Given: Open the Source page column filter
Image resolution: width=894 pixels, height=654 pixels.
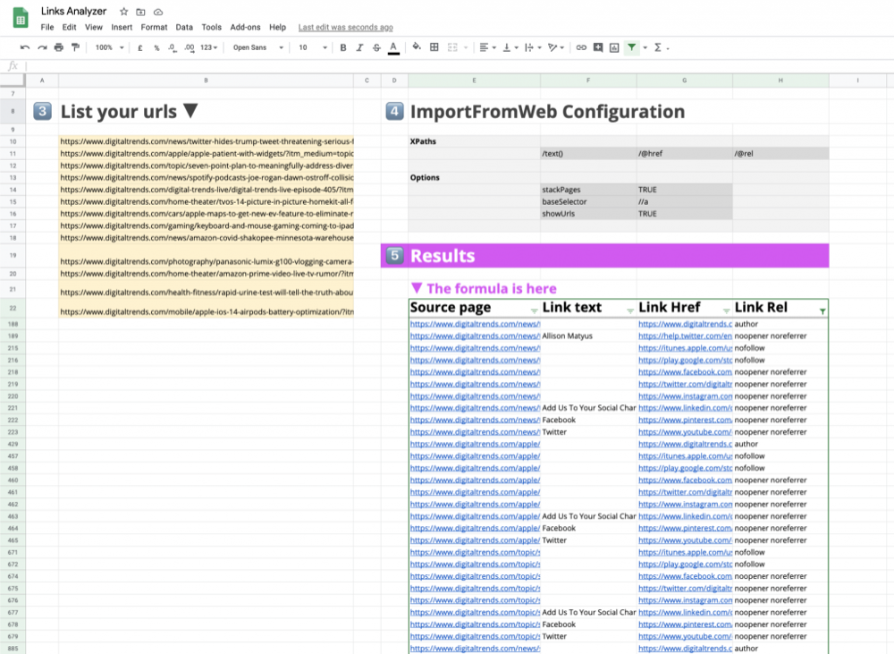Looking at the screenshot, I should (x=535, y=310).
